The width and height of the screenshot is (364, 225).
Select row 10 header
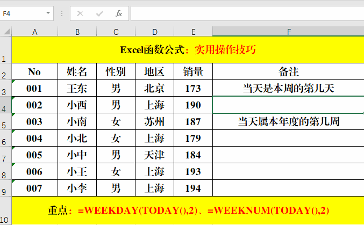tap(5, 211)
